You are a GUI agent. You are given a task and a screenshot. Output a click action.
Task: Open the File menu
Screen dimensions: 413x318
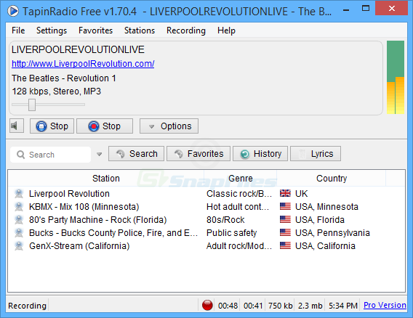(x=18, y=30)
